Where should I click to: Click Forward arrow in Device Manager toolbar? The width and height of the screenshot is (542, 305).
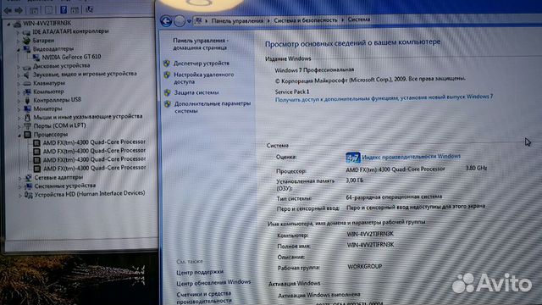[x=19, y=11]
